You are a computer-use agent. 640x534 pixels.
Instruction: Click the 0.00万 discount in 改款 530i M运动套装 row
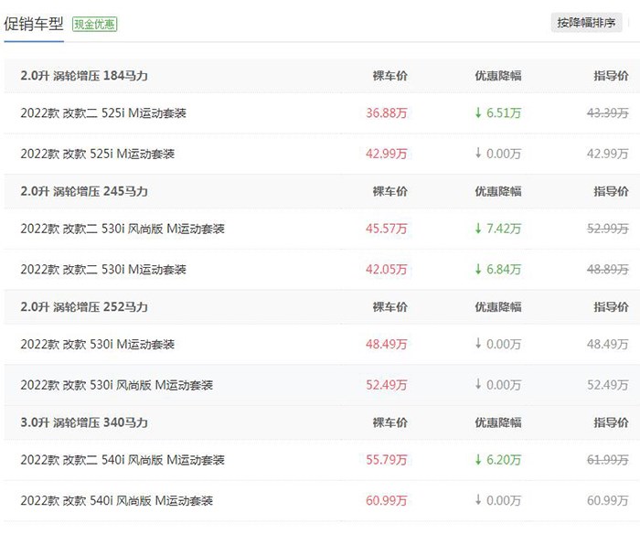point(504,344)
